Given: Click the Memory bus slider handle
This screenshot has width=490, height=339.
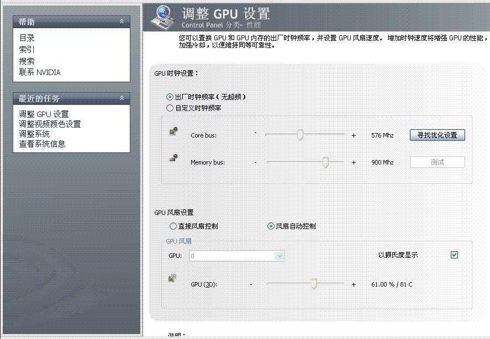Looking at the screenshot, I should 325,162.
